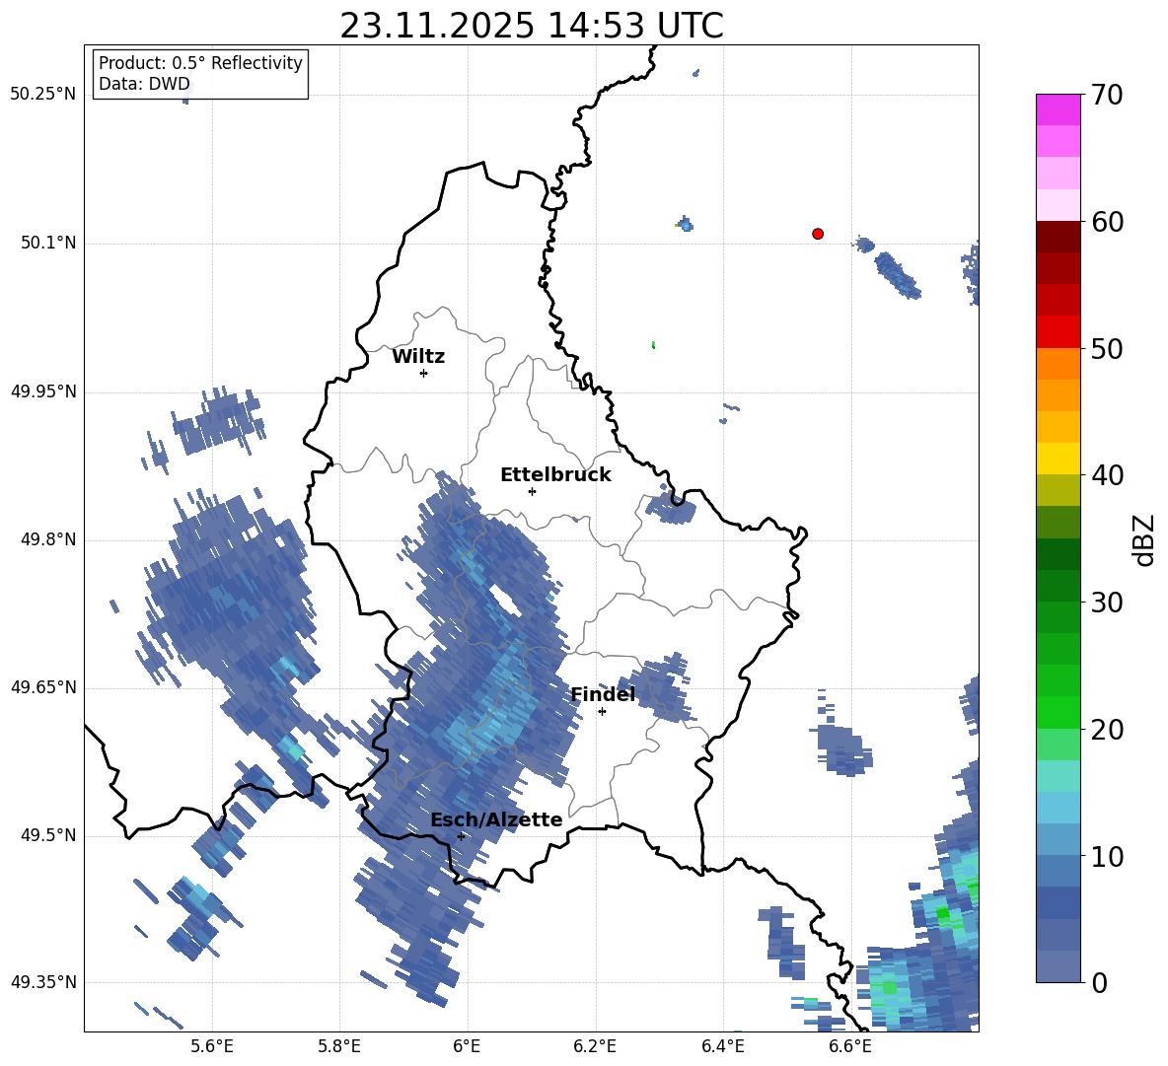Click the 49.8°N latitude label

point(49,539)
